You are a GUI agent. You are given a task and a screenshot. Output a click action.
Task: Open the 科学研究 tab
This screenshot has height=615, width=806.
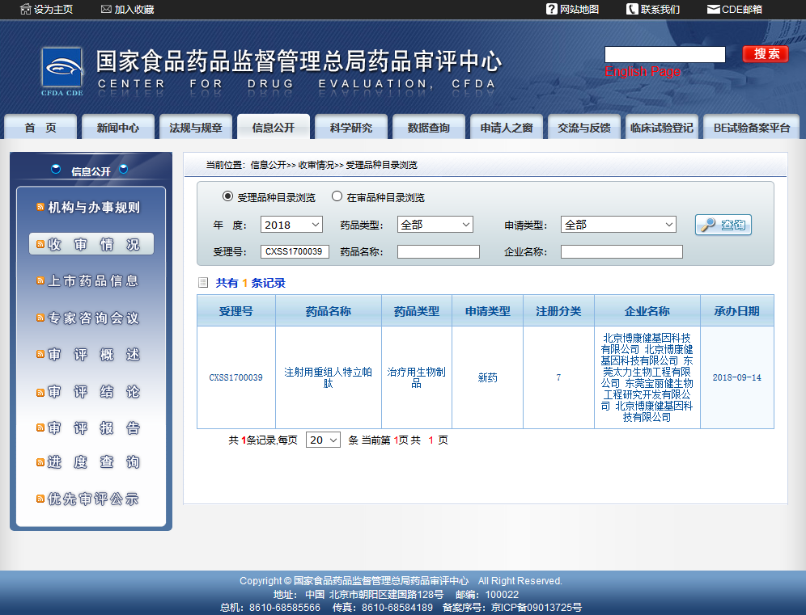coord(351,128)
